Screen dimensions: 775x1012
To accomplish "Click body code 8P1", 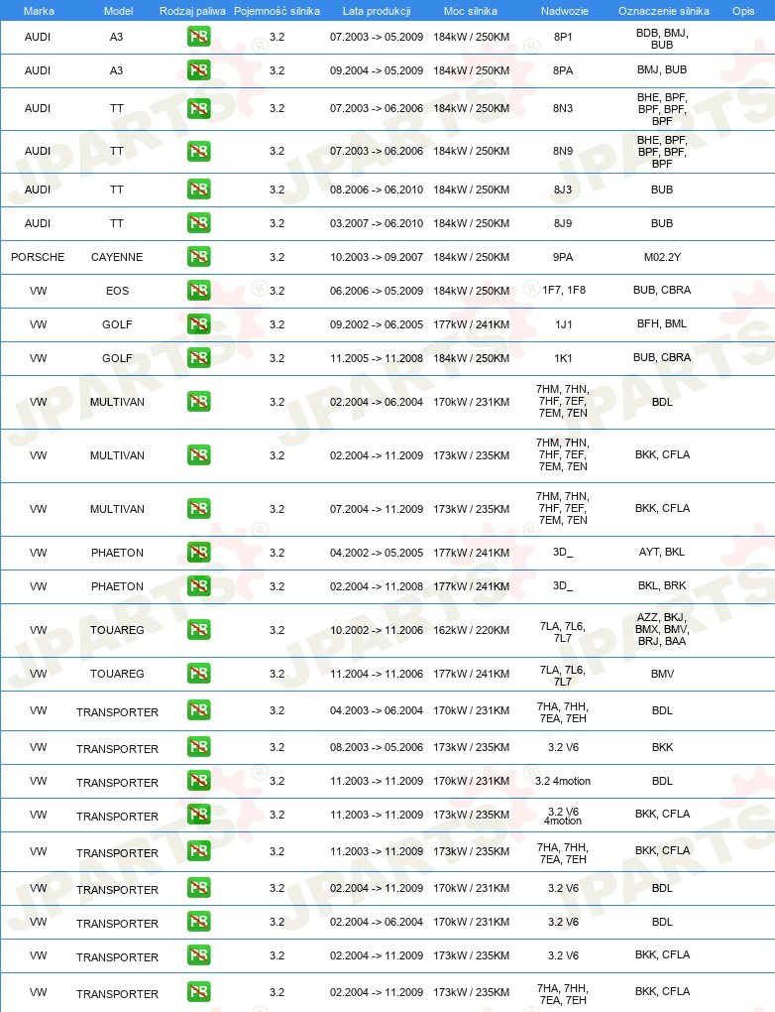I will pos(563,37).
